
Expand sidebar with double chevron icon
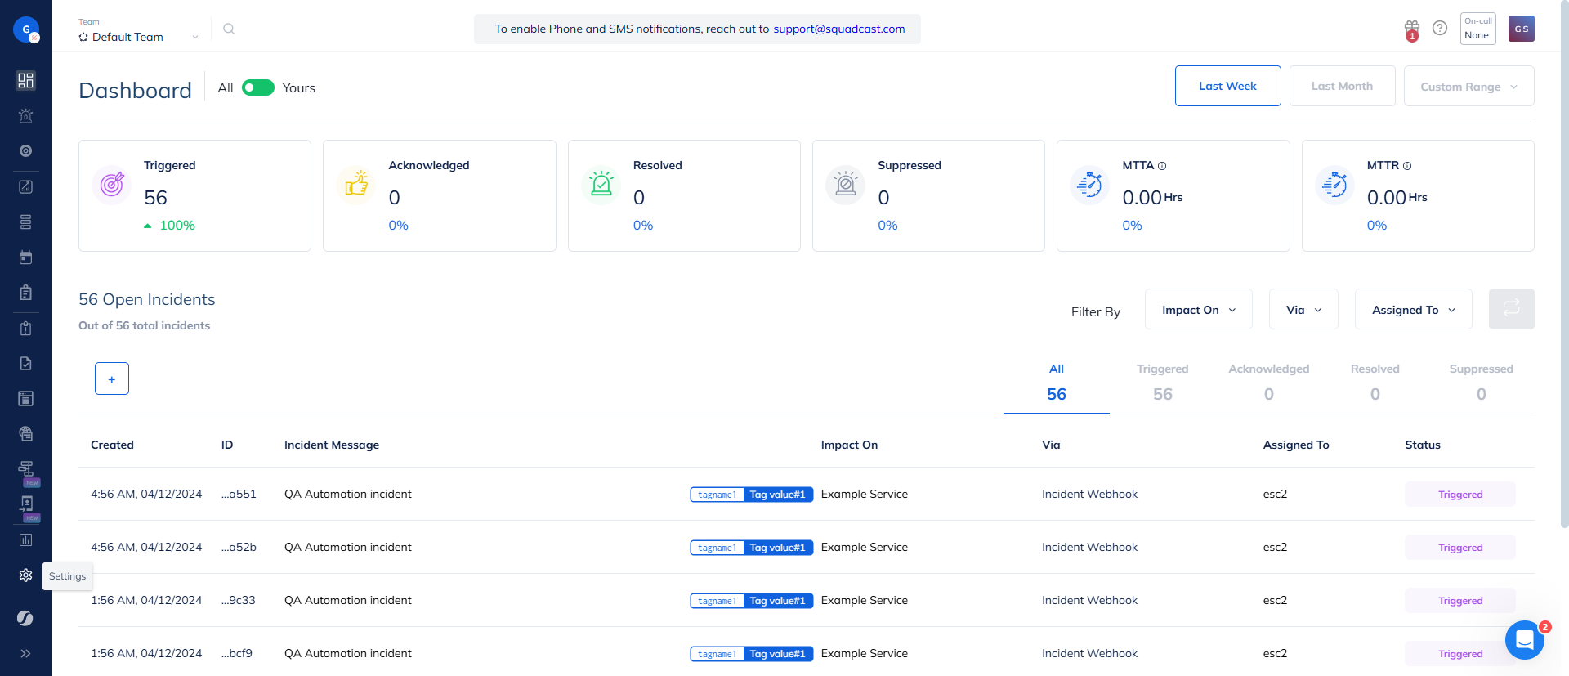[x=25, y=653]
